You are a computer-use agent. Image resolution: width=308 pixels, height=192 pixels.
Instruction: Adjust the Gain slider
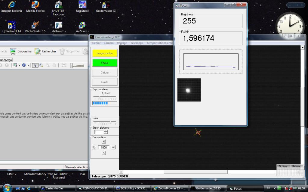pyautogui.click(x=104, y=122)
